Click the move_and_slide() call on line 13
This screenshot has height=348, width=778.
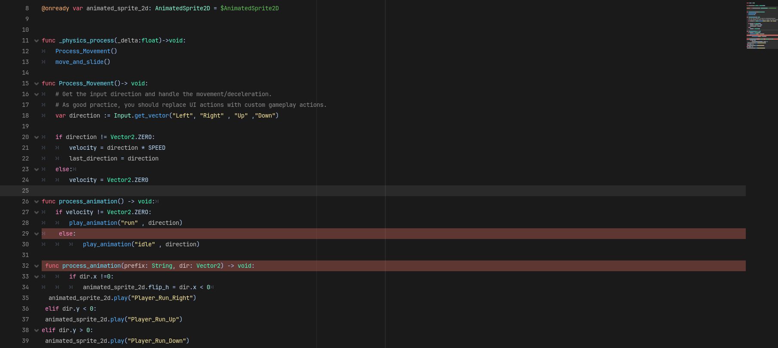(83, 62)
